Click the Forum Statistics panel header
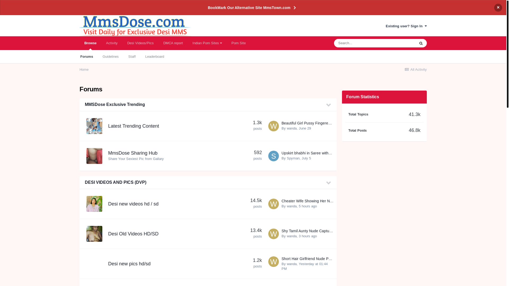The height and width of the screenshot is (286, 509). tap(384, 97)
